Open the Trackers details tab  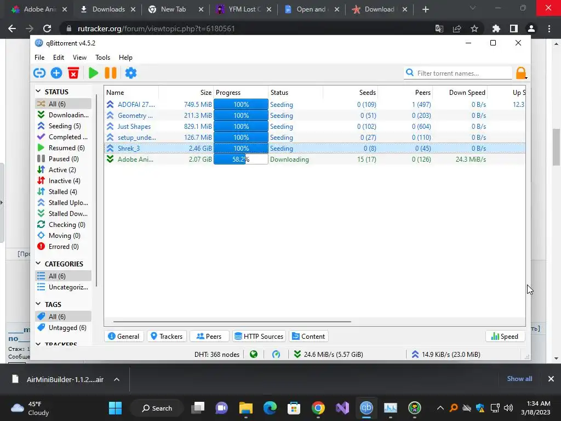click(x=167, y=336)
